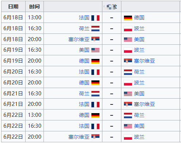Click Poland flag in June 20 20:00 row
181x143 pixels.
click(x=128, y=83)
